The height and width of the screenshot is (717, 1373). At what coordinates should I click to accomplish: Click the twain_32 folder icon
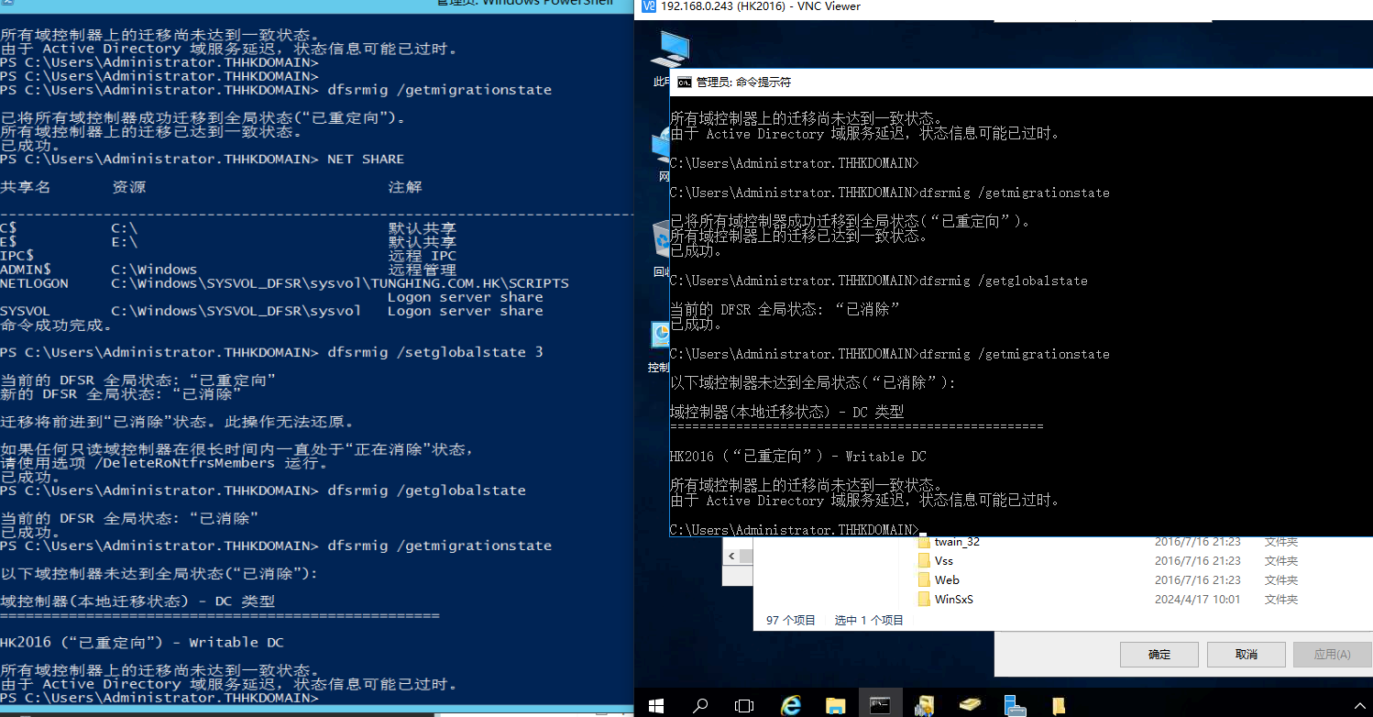tap(924, 542)
